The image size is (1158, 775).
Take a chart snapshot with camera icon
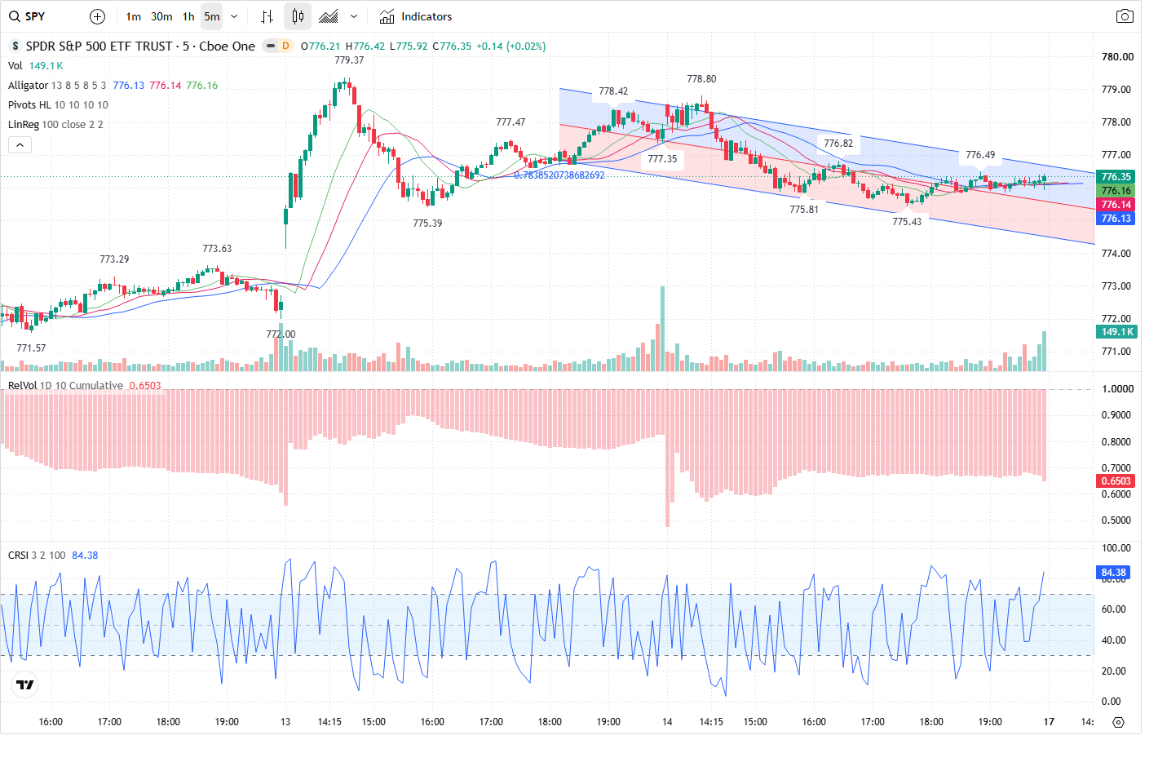1125,16
